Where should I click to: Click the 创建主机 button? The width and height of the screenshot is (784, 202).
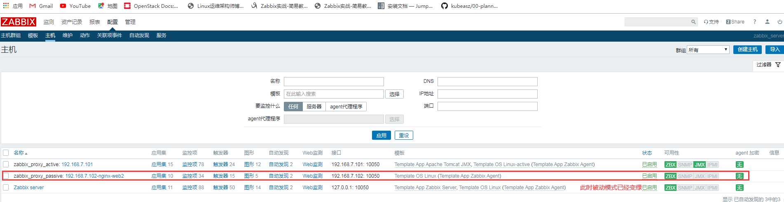[x=747, y=49]
